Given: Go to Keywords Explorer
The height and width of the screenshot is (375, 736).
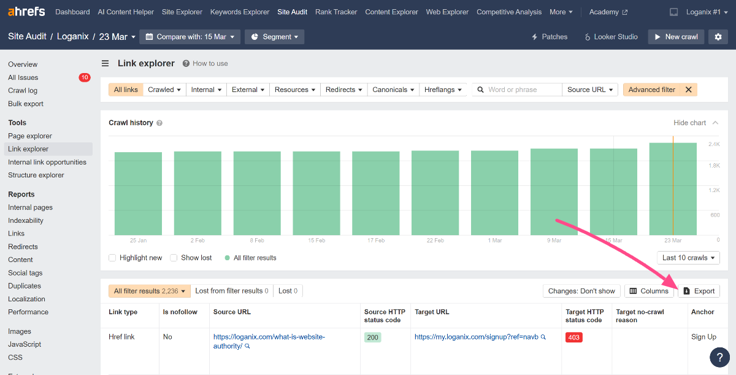Looking at the screenshot, I should point(240,12).
